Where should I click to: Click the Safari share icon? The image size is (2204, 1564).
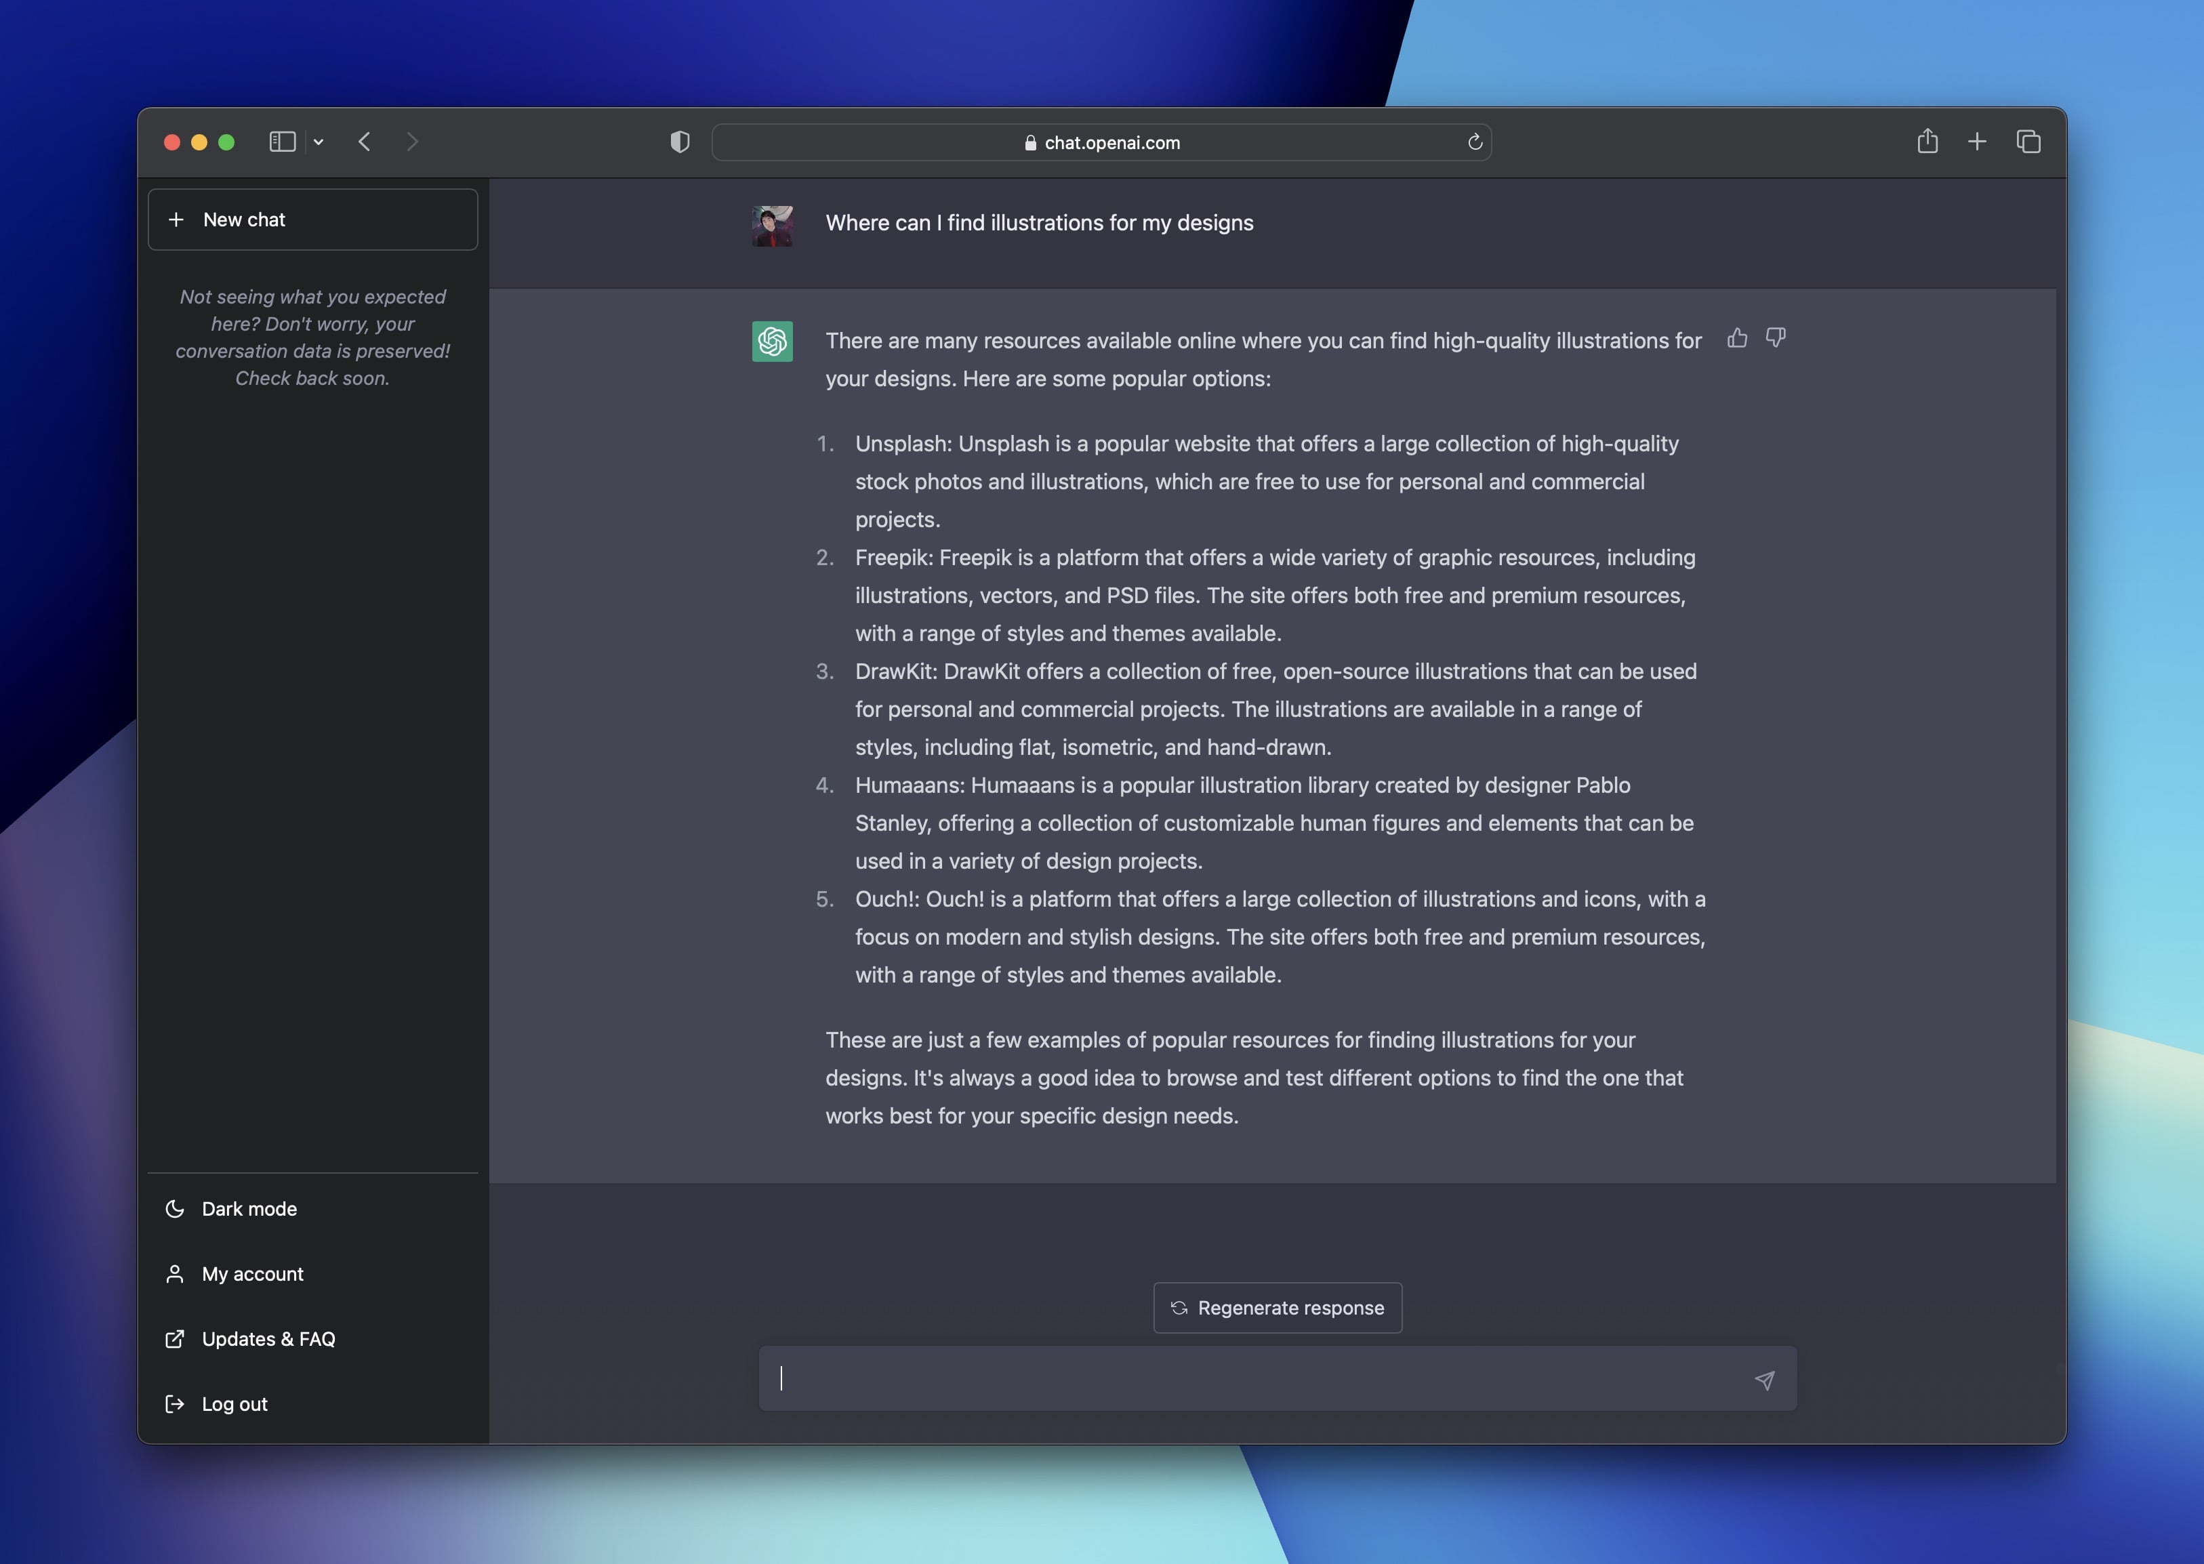click(1927, 142)
